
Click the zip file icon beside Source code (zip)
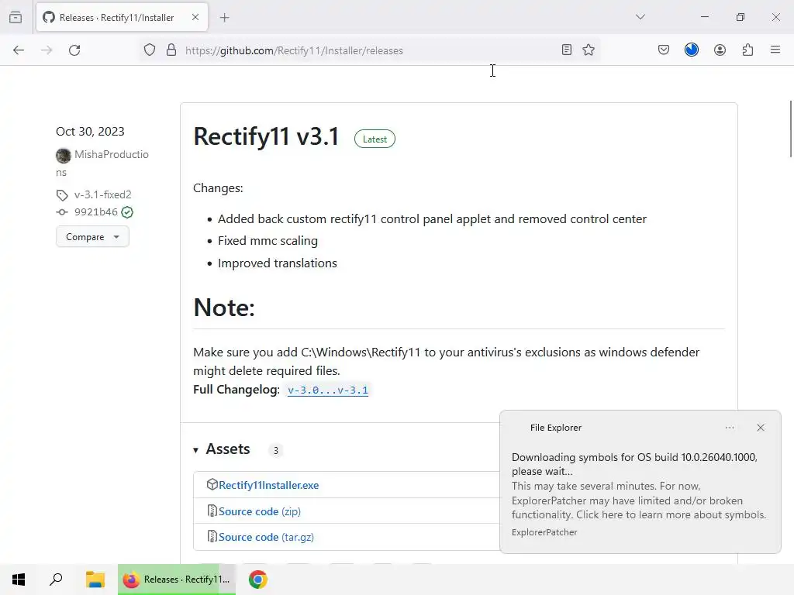[212, 511]
